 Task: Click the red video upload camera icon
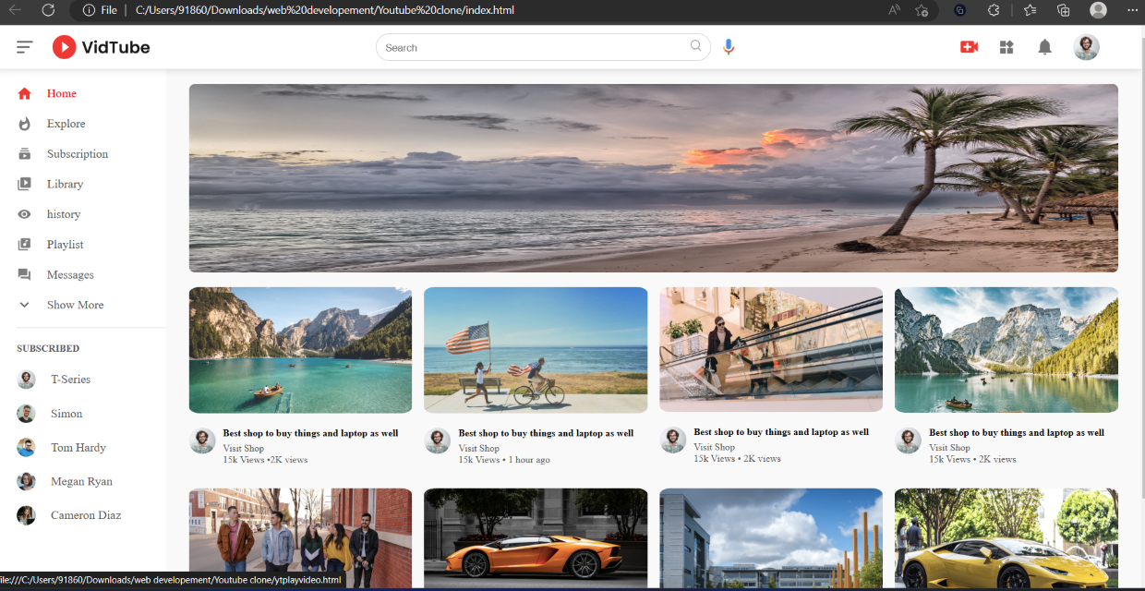(x=969, y=47)
